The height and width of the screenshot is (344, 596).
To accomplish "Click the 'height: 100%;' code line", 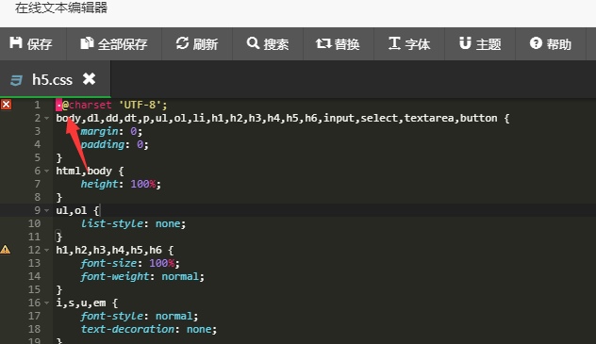I will click(x=121, y=184).
